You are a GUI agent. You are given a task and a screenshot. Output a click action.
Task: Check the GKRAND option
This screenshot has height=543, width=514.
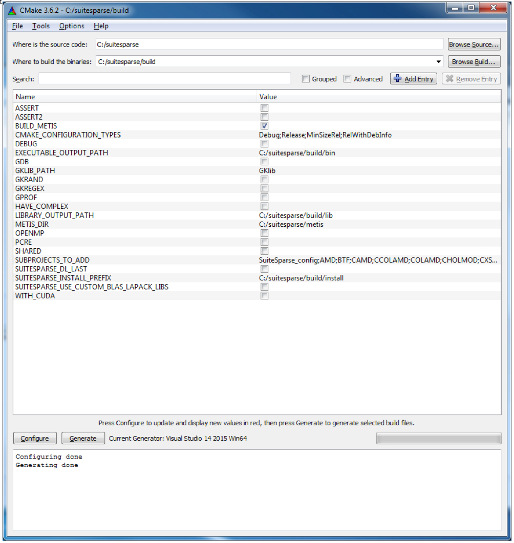coord(265,180)
